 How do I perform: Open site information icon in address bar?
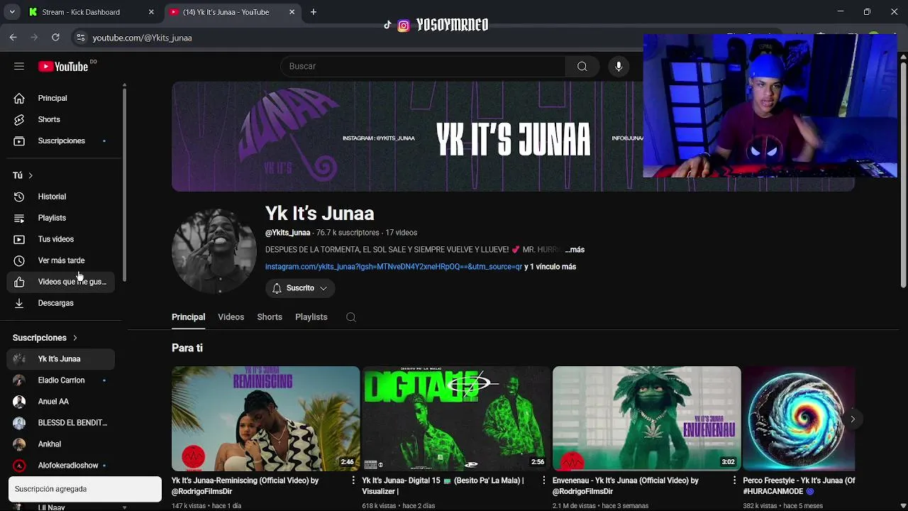[x=80, y=38]
